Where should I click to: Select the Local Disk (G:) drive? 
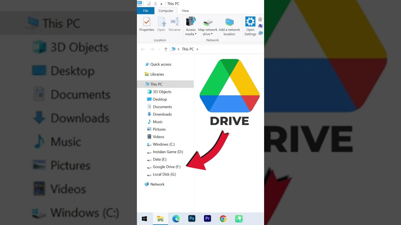point(161,174)
